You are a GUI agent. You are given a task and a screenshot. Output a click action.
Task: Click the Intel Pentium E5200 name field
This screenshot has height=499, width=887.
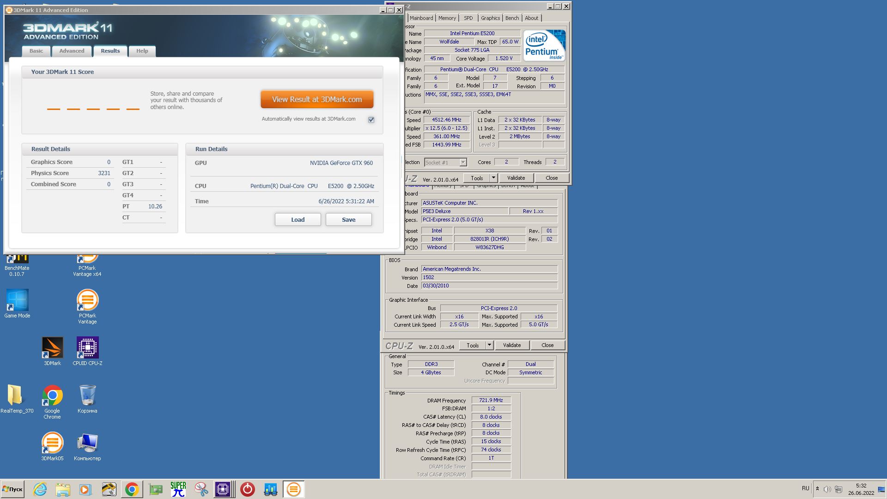tap(472, 33)
